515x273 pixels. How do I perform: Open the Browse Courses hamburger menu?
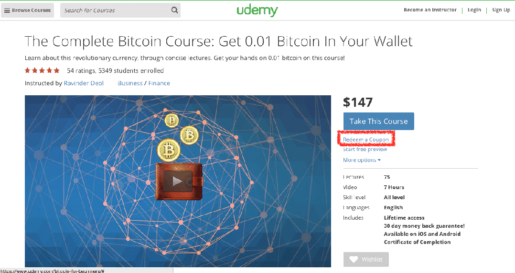point(28,10)
